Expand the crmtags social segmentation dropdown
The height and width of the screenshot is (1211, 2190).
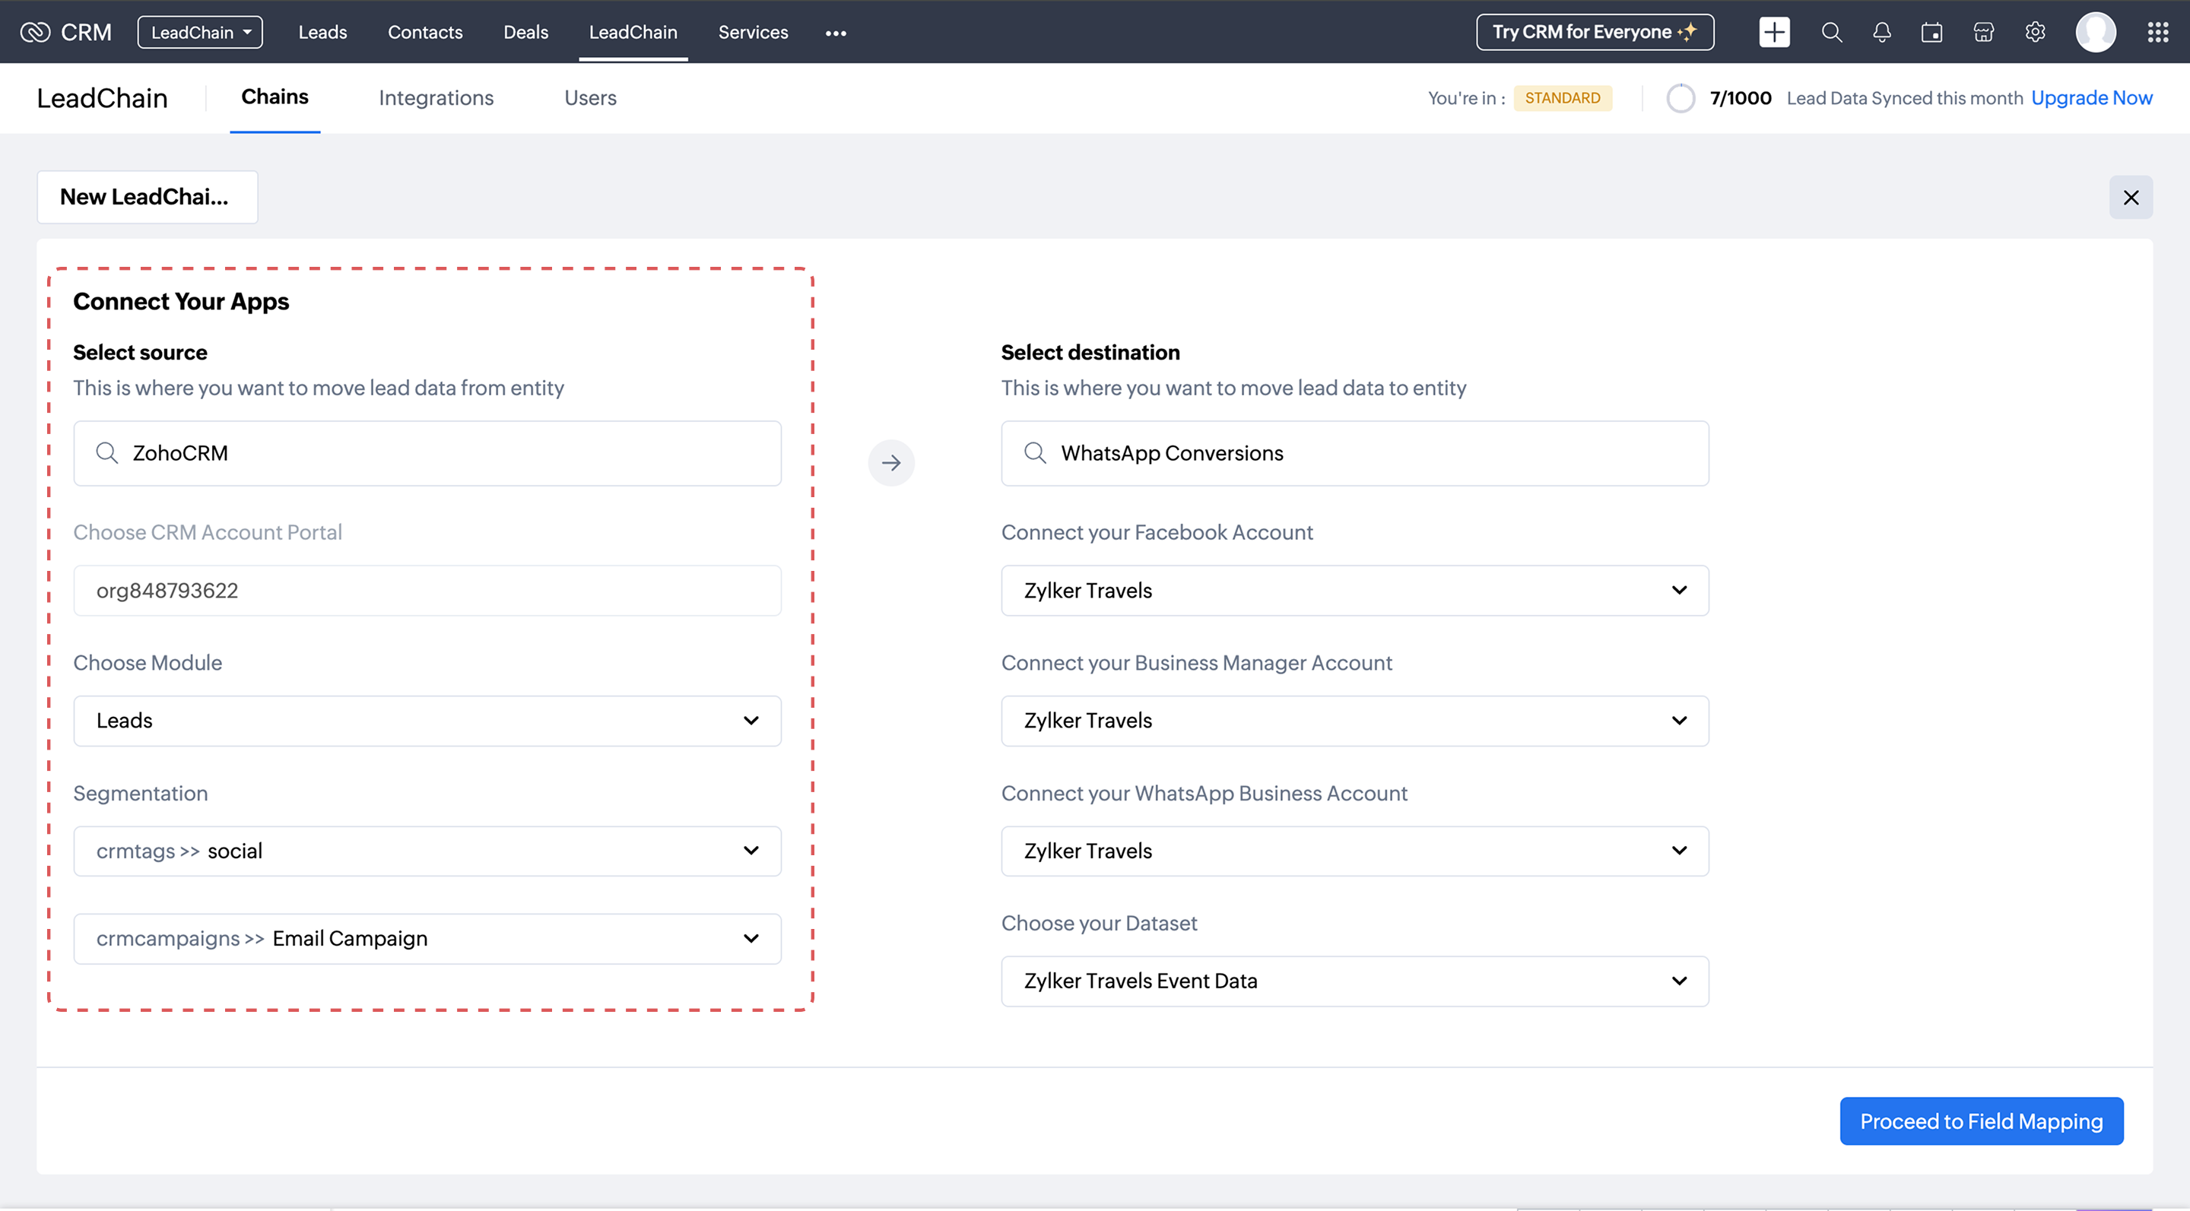point(427,851)
